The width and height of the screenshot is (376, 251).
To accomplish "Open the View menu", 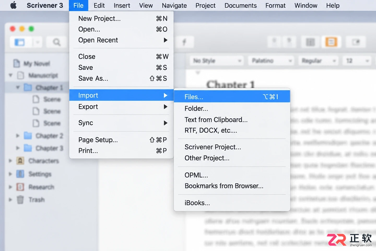I will (x=146, y=5).
